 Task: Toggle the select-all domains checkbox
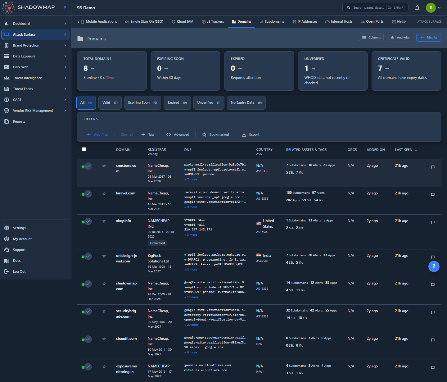point(84,149)
